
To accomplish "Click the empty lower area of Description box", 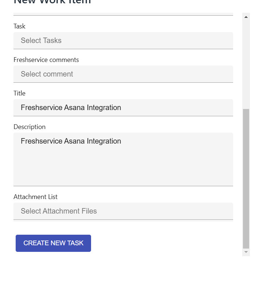I will (x=123, y=171).
